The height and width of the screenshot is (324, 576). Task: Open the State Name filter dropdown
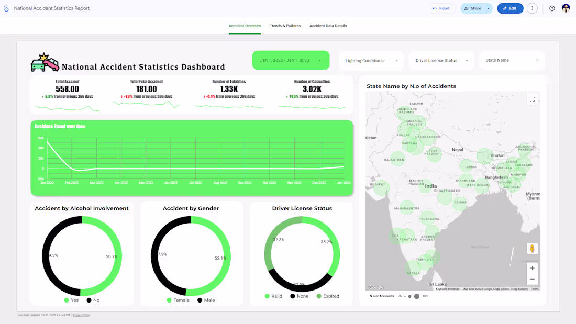pos(512,60)
